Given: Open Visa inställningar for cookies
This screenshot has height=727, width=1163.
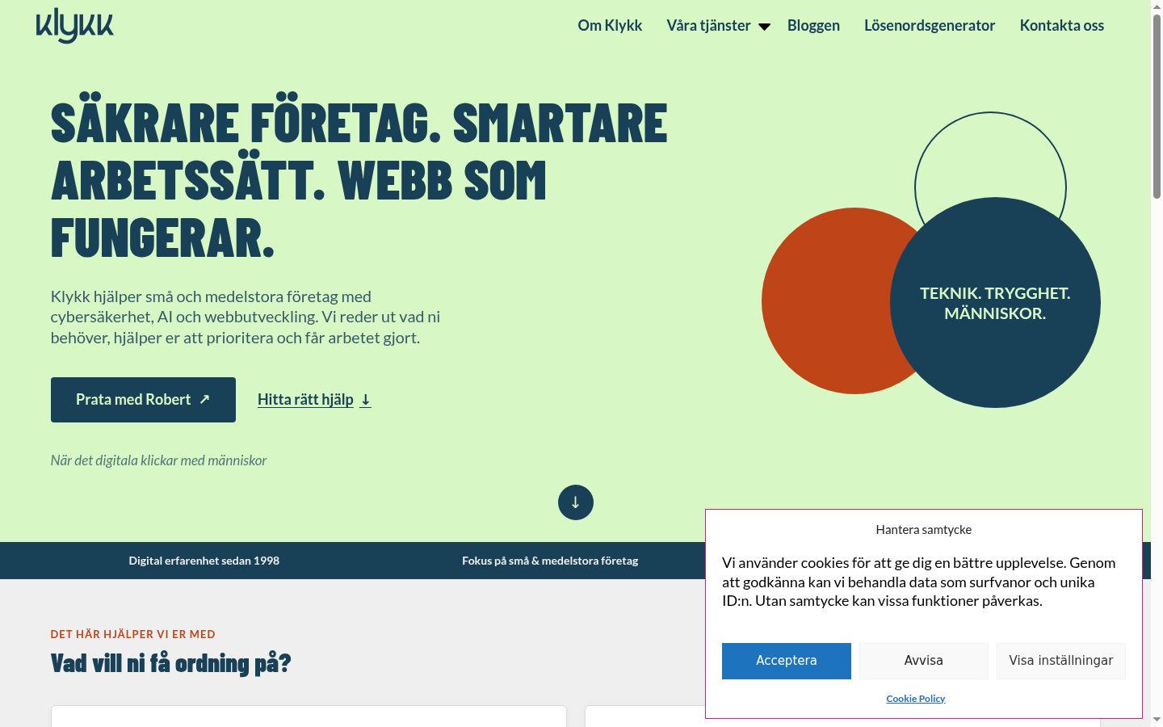Looking at the screenshot, I should click(x=1061, y=661).
